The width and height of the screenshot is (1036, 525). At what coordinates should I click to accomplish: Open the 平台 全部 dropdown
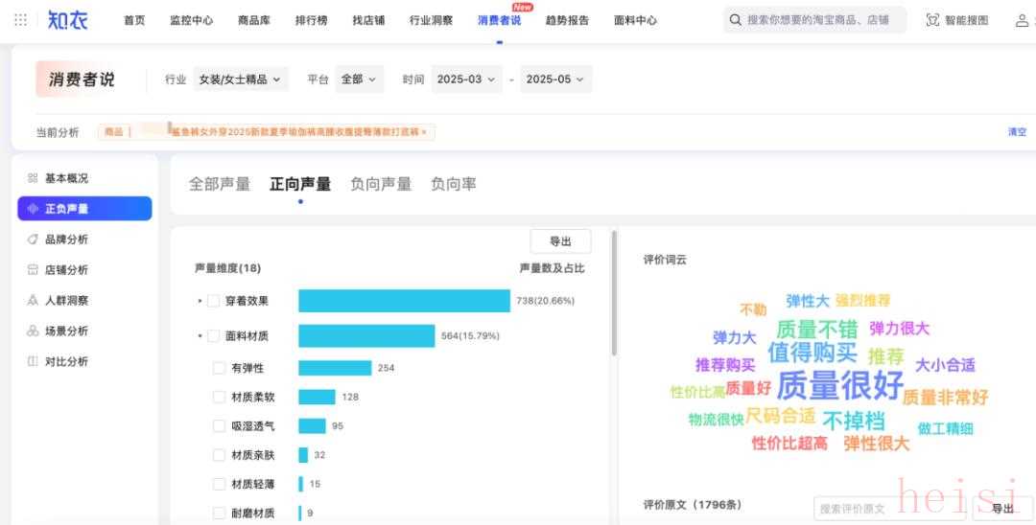359,80
